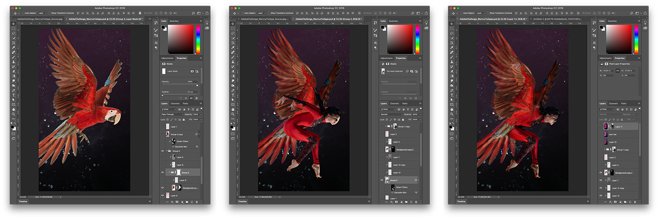658x219 pixels.
Task: Open the Channels tab in the middle window
Action: click(394, 103)
